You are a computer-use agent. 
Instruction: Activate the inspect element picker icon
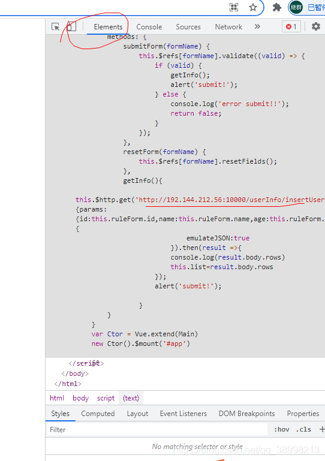[55, 27]
